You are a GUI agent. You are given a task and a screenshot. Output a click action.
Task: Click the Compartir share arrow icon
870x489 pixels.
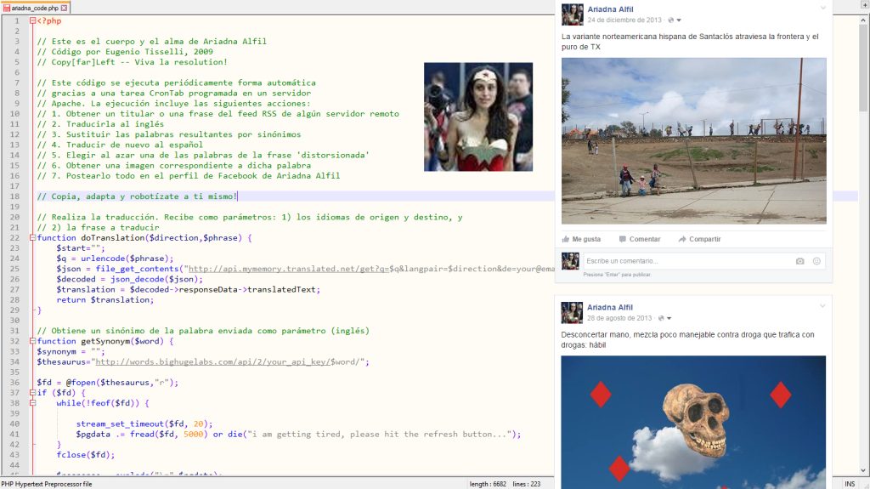(682, 239)
